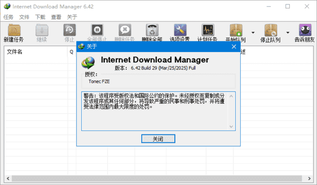The width and height of the screenshot is (317, 185).
Task: Close the 关于 dialog with X
Action: (234, 47)
